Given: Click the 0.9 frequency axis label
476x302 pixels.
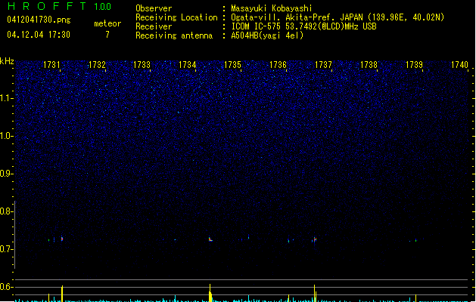Looking at the screenshot, I should [x=6, y=174].
